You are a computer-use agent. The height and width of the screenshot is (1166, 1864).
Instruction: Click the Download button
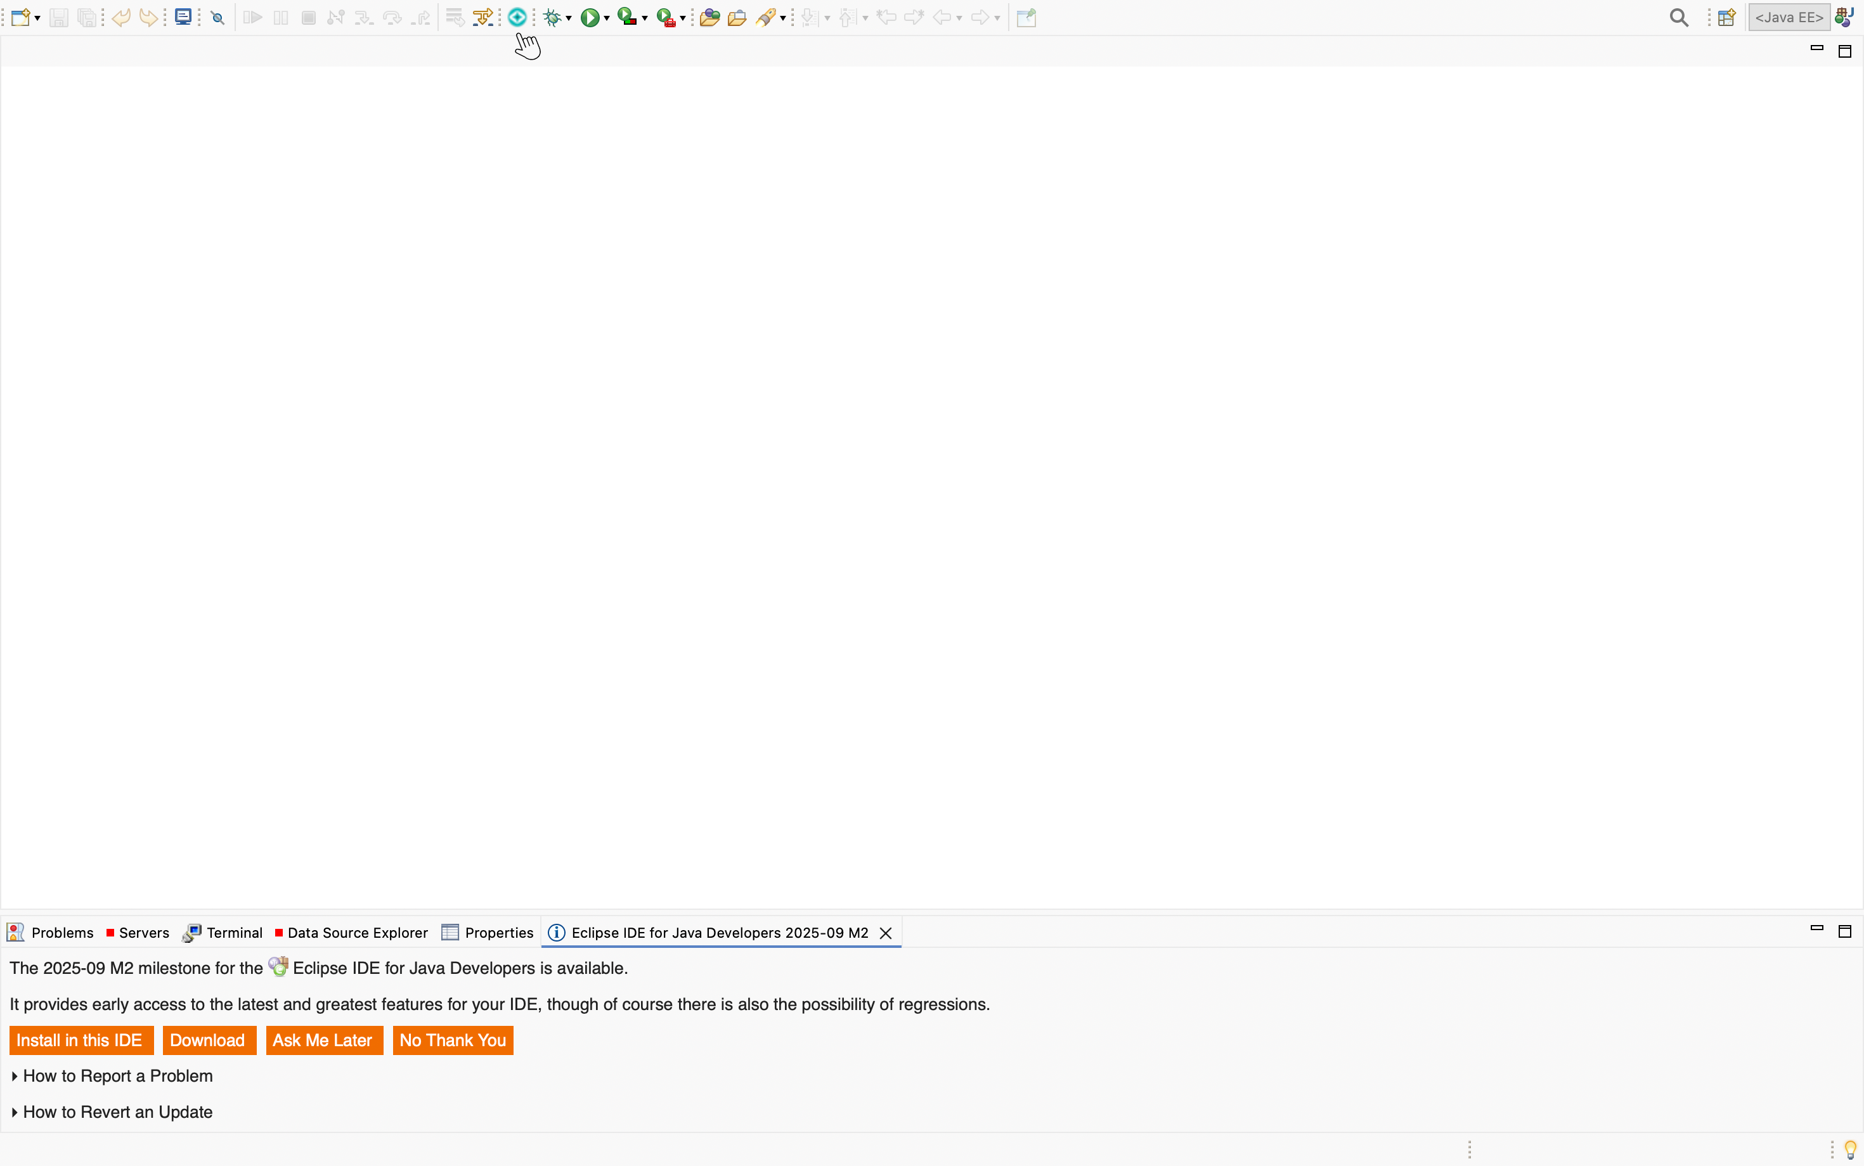tap(209, 1040)
